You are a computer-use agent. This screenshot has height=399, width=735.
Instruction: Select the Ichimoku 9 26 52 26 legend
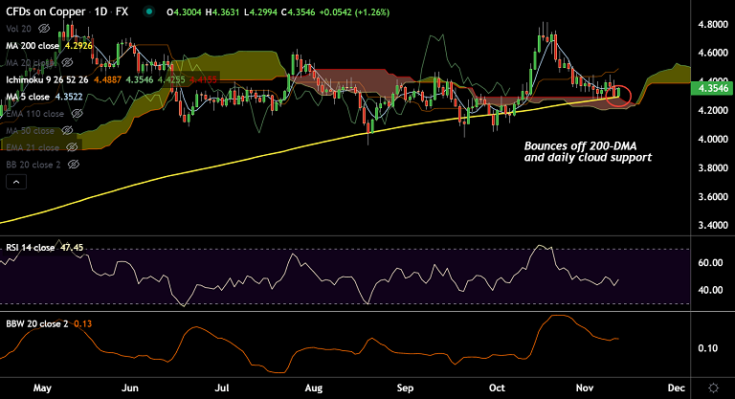(47, 79)
